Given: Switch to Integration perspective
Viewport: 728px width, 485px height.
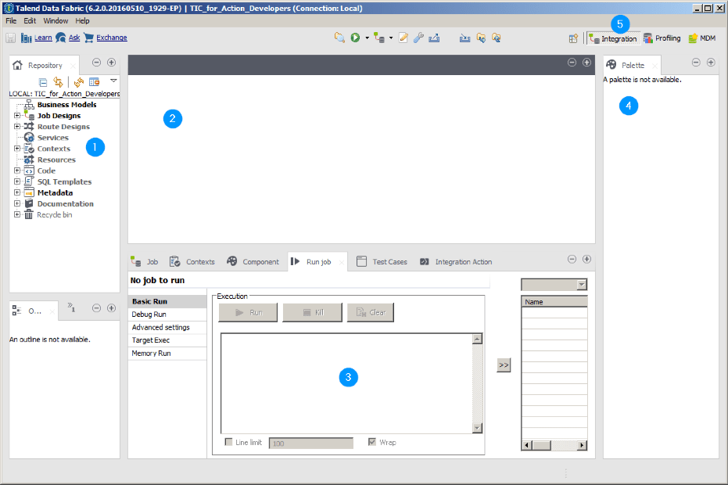Looking at the screenshot, I should [613, 38].
